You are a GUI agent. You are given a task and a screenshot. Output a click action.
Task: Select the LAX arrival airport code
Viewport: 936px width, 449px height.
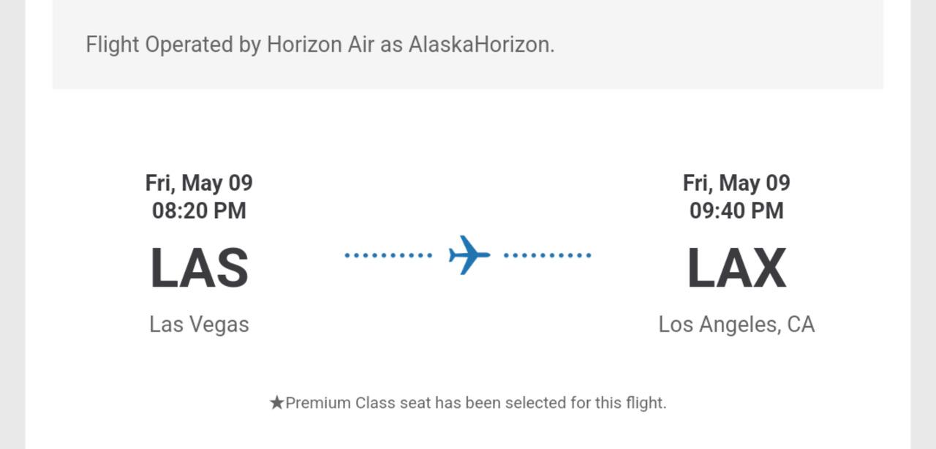736,268
